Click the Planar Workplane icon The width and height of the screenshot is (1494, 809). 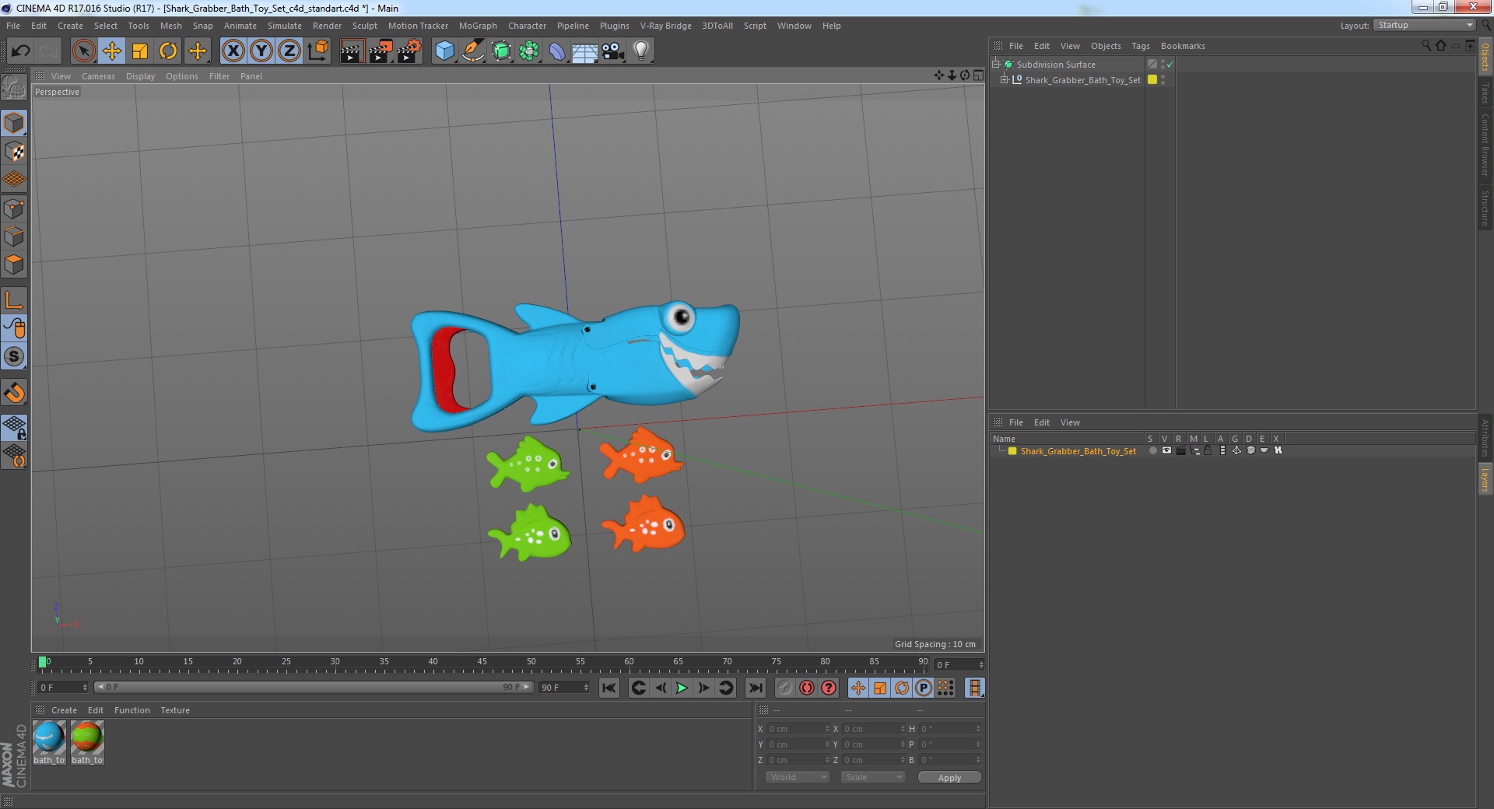(x=15, y=454)
